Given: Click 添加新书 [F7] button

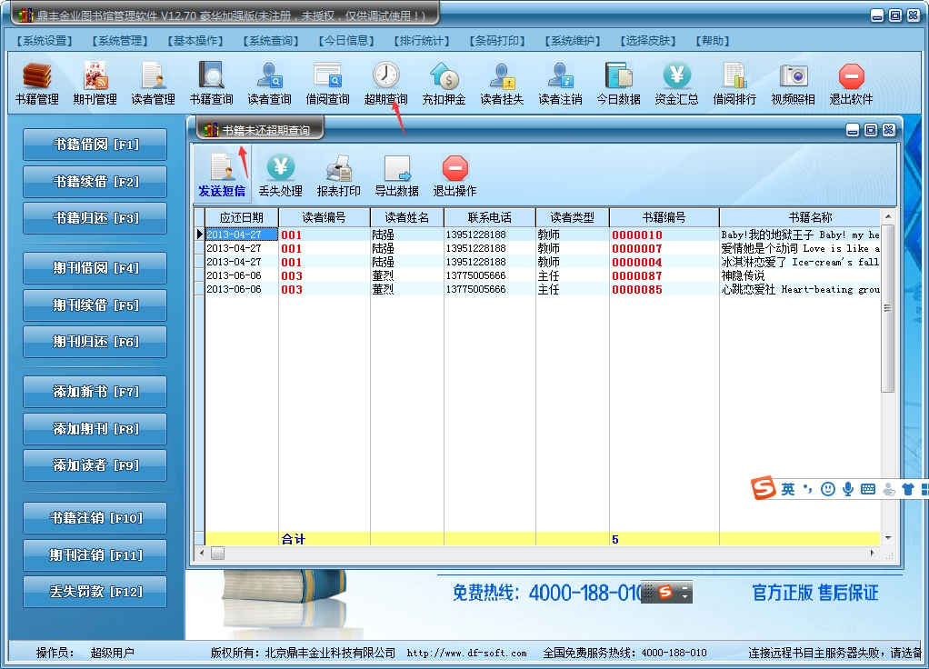Looking at the screenshot, I should click(x=95, y=392).
